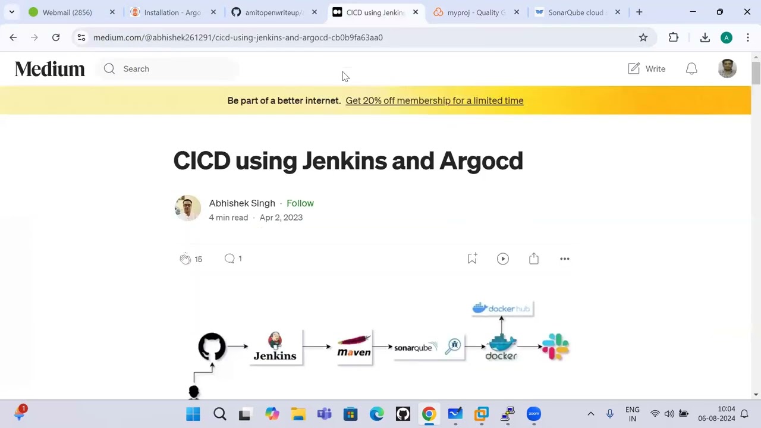Open Microsoft Edge from taskbar
The width and height of the screenshot is (761, 428).
click(x=377, y=414)
